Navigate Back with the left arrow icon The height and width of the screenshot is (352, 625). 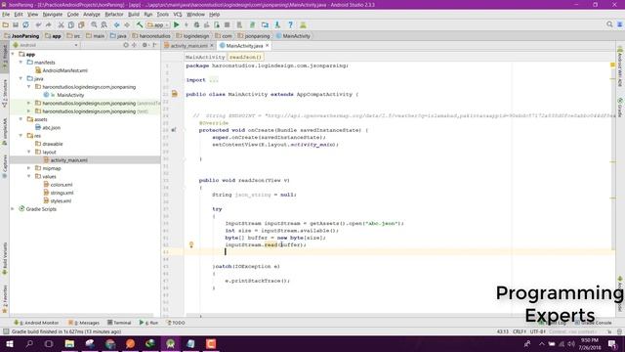(x=117, y=24)
